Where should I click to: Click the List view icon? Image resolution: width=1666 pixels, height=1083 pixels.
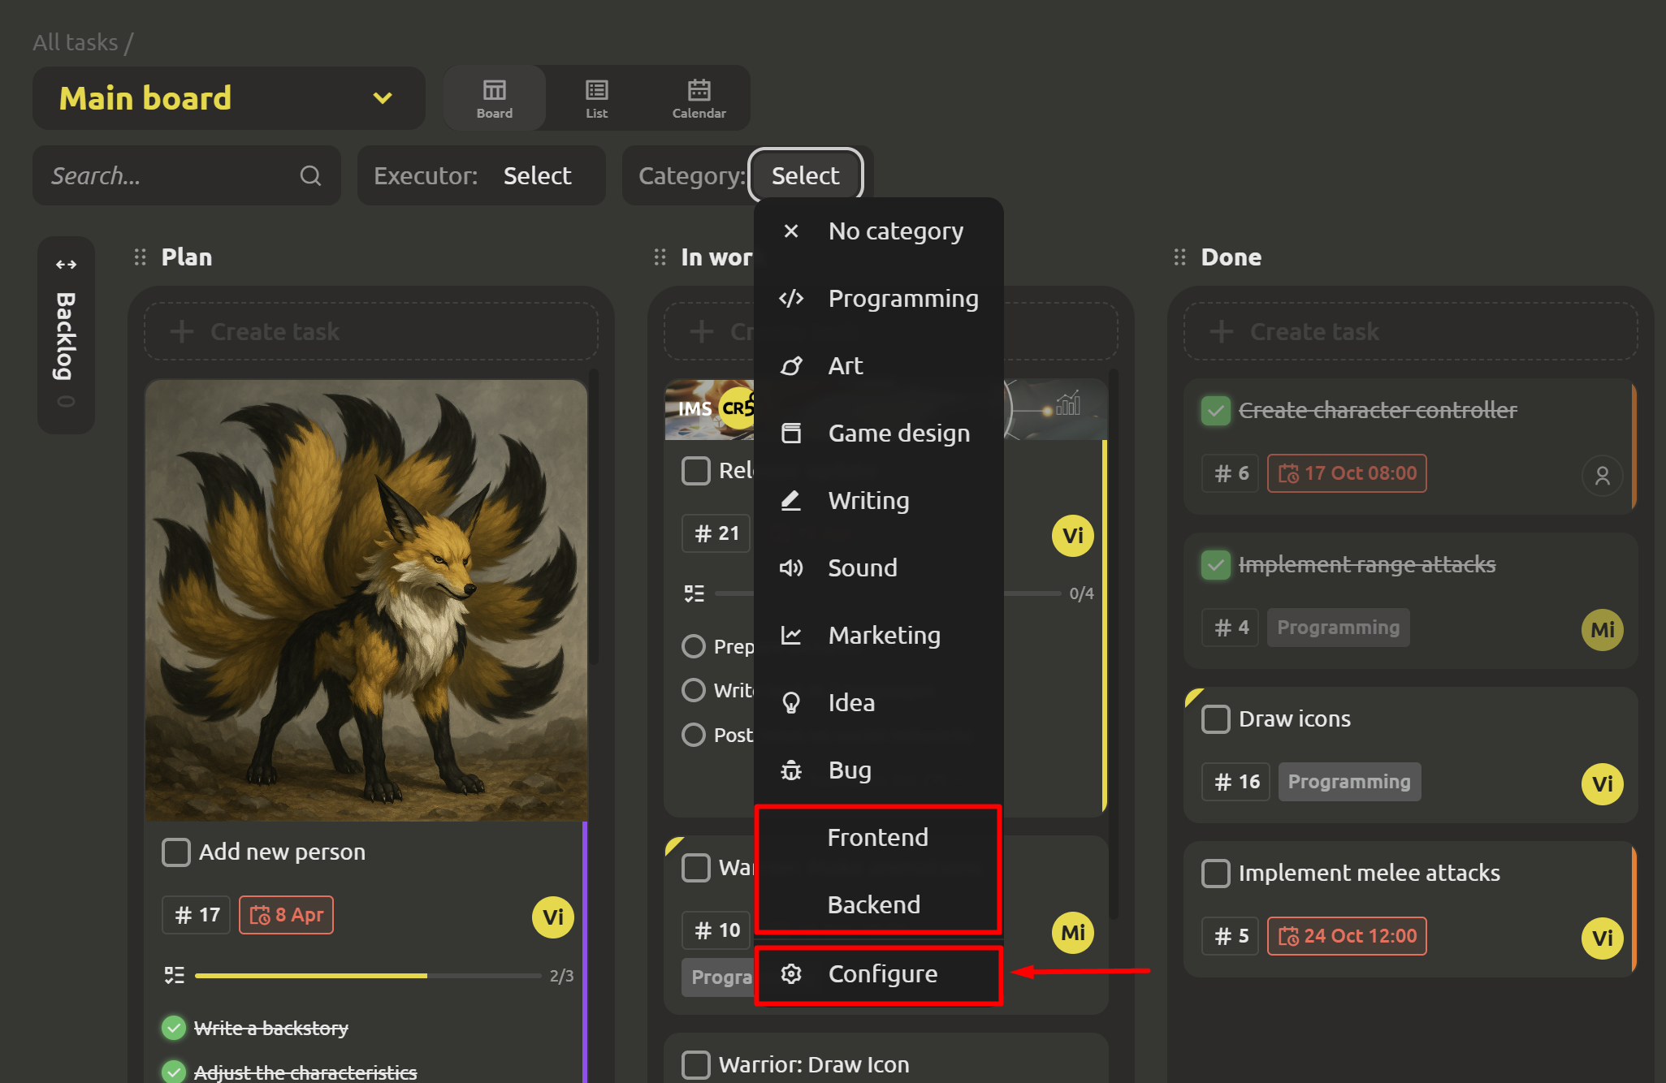click(x=597, y=90)
